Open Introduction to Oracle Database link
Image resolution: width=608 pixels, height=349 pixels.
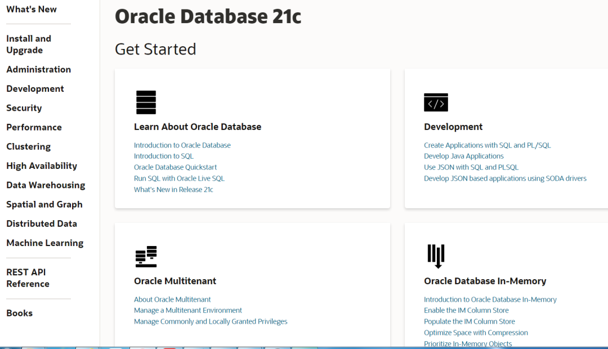[x=182, y=145]
